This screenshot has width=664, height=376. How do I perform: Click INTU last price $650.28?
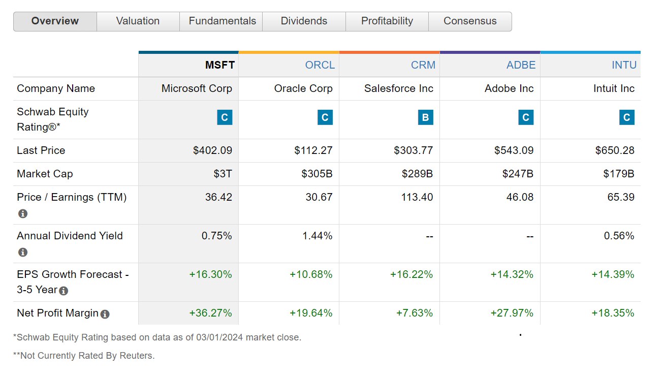615,150
